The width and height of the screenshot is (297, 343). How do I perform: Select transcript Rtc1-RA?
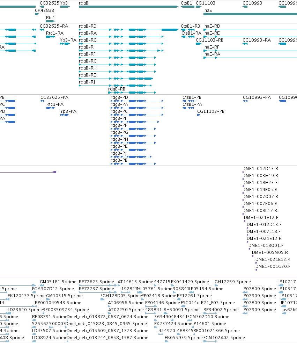[51, 37]
